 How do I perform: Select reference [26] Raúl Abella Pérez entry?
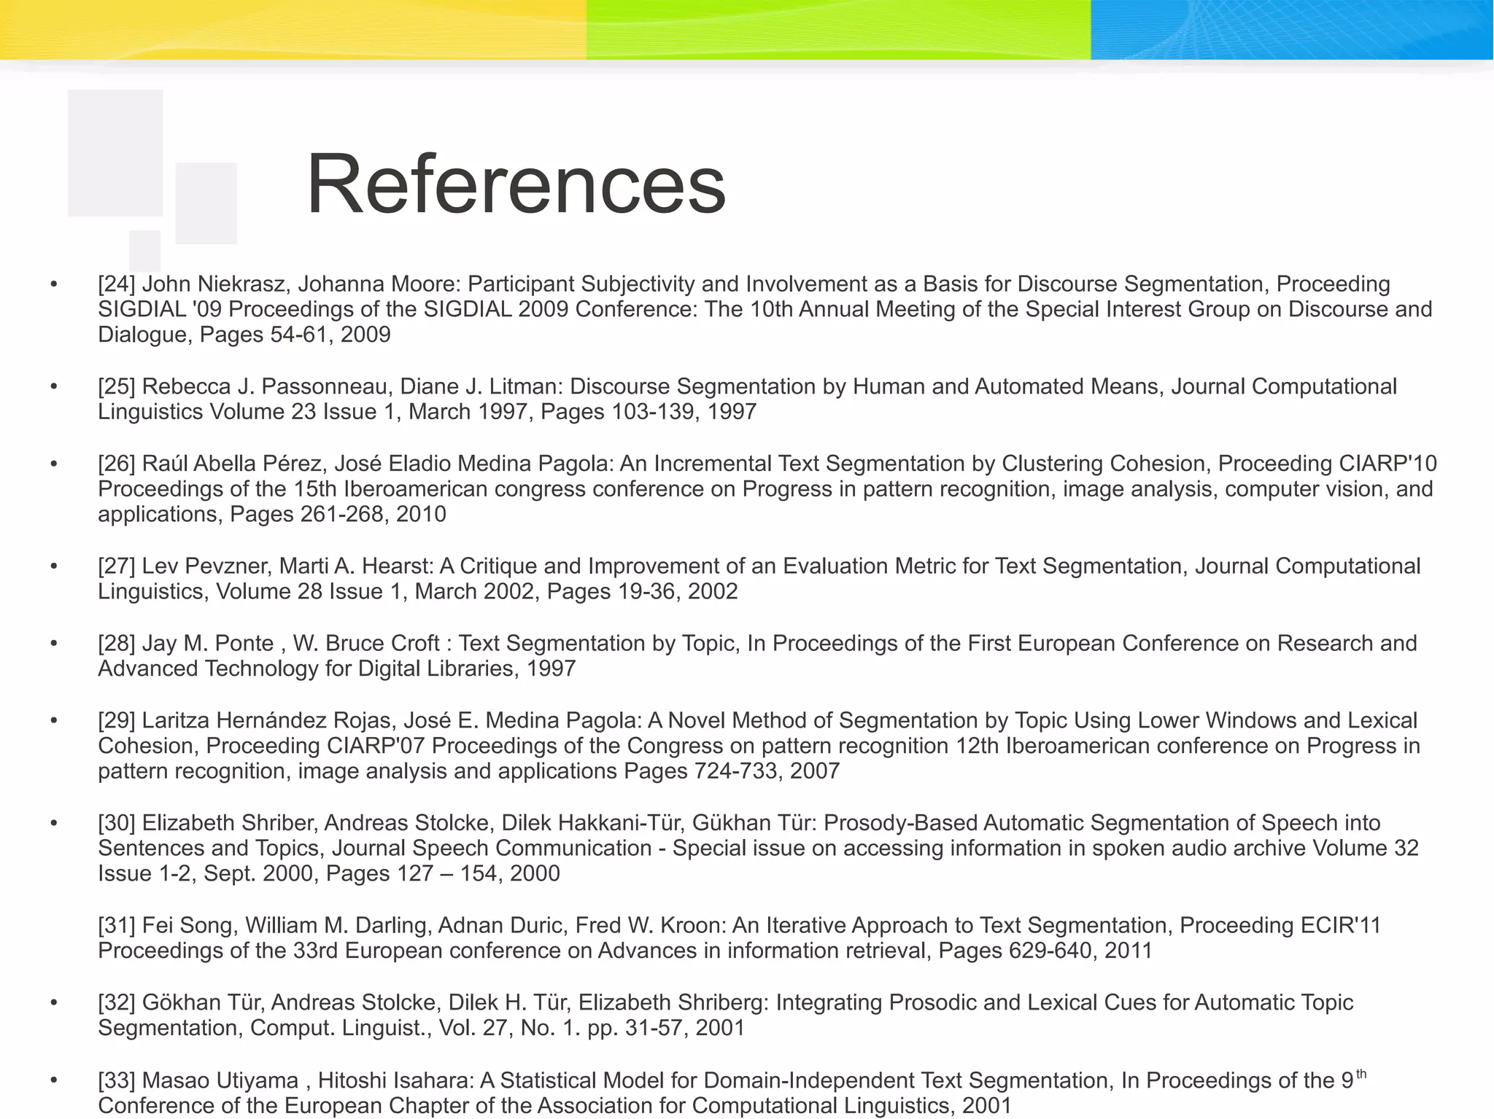[x=767, y=489]
